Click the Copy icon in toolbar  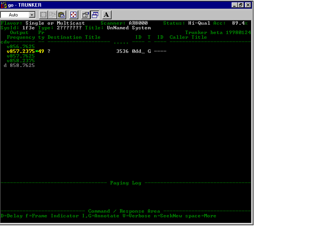(x=52, y=15)
